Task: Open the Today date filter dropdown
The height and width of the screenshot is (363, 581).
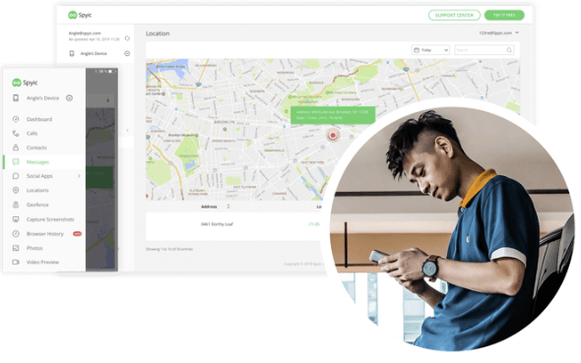Action: click(x=430, y=50)
